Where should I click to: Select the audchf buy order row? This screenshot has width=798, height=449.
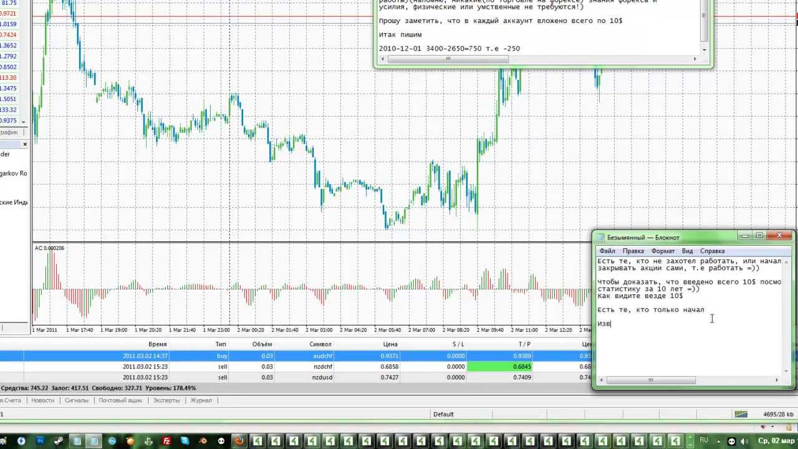(296, 355)
